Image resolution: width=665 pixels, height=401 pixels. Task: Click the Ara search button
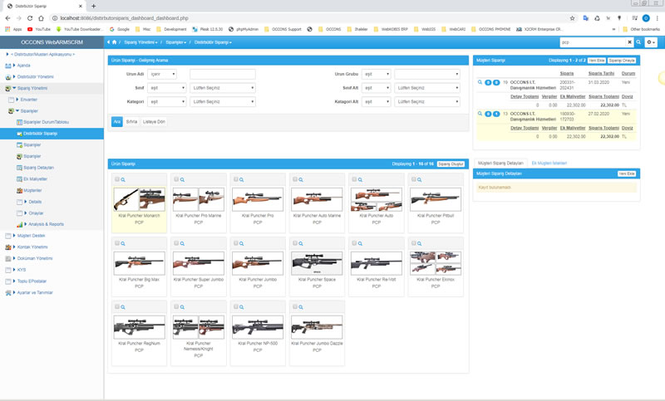point(117,121)
